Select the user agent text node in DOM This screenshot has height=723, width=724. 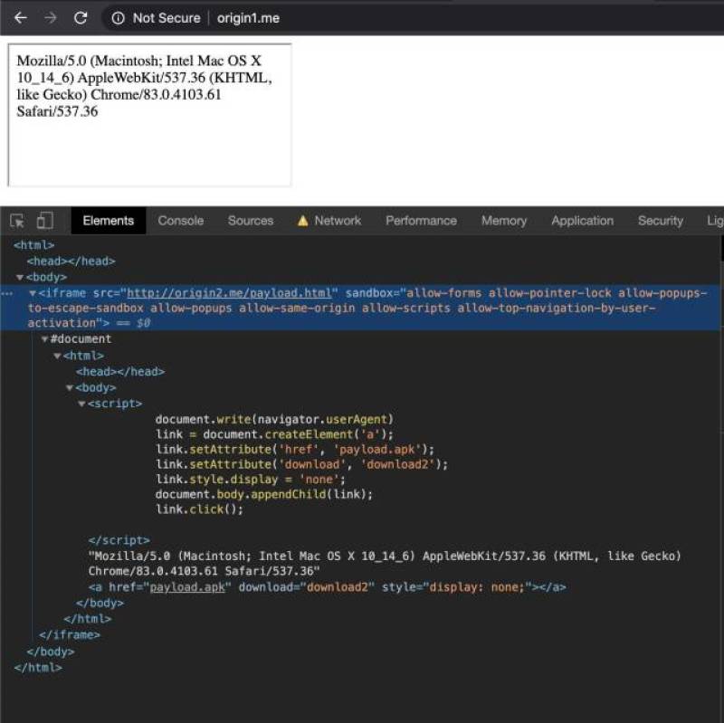coord(385,564)
